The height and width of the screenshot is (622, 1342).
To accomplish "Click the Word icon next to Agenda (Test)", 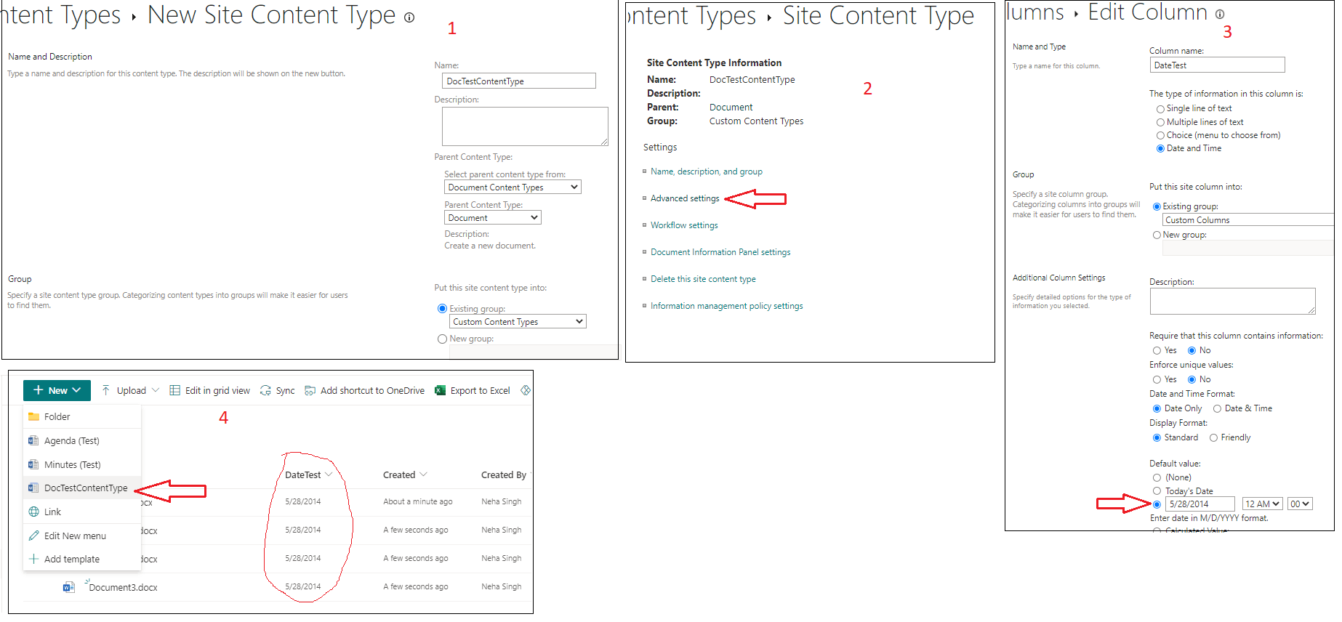I will [33, 440].
